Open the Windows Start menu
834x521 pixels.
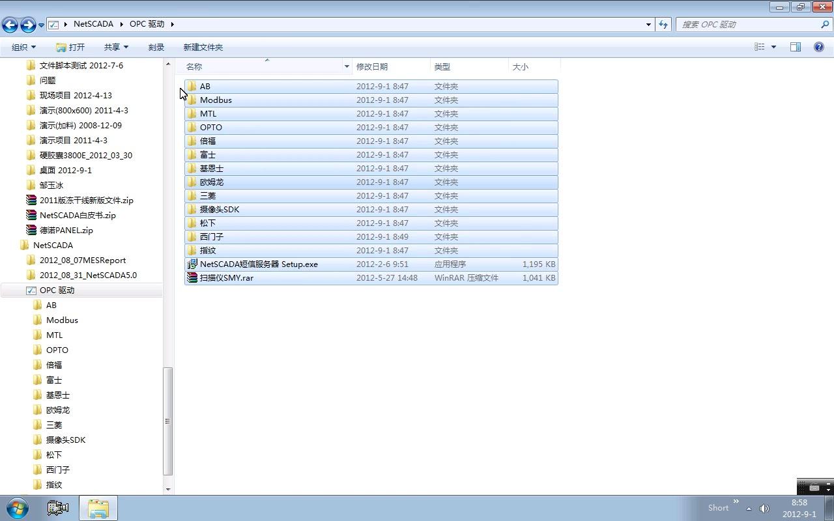[x=18, y=508]
